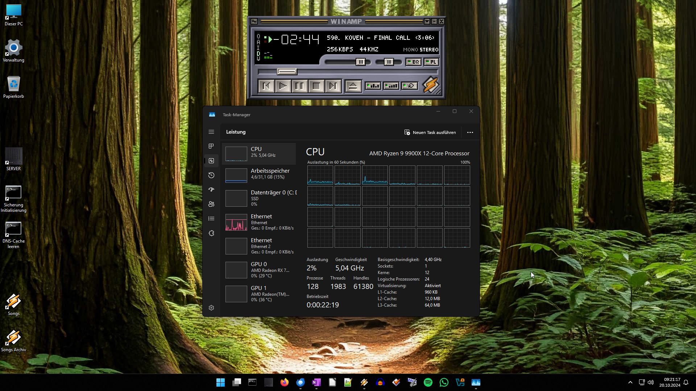The image size is (696, 391).
Task: Click Neuen Task ausführen button
Action: pos(430,133)
